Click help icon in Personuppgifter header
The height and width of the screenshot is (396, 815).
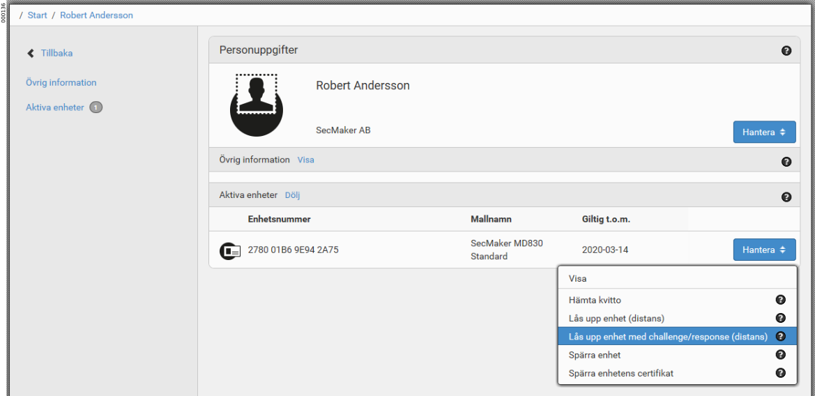coord(786,51)
